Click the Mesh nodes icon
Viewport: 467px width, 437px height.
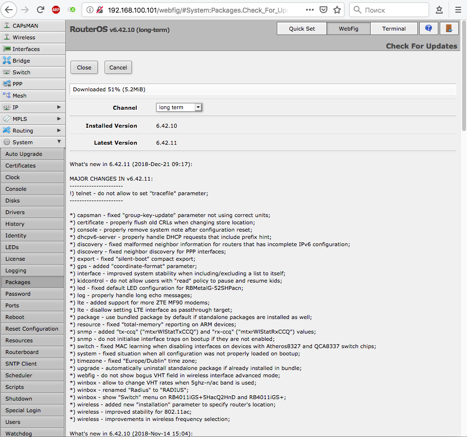tap(6, 96)
